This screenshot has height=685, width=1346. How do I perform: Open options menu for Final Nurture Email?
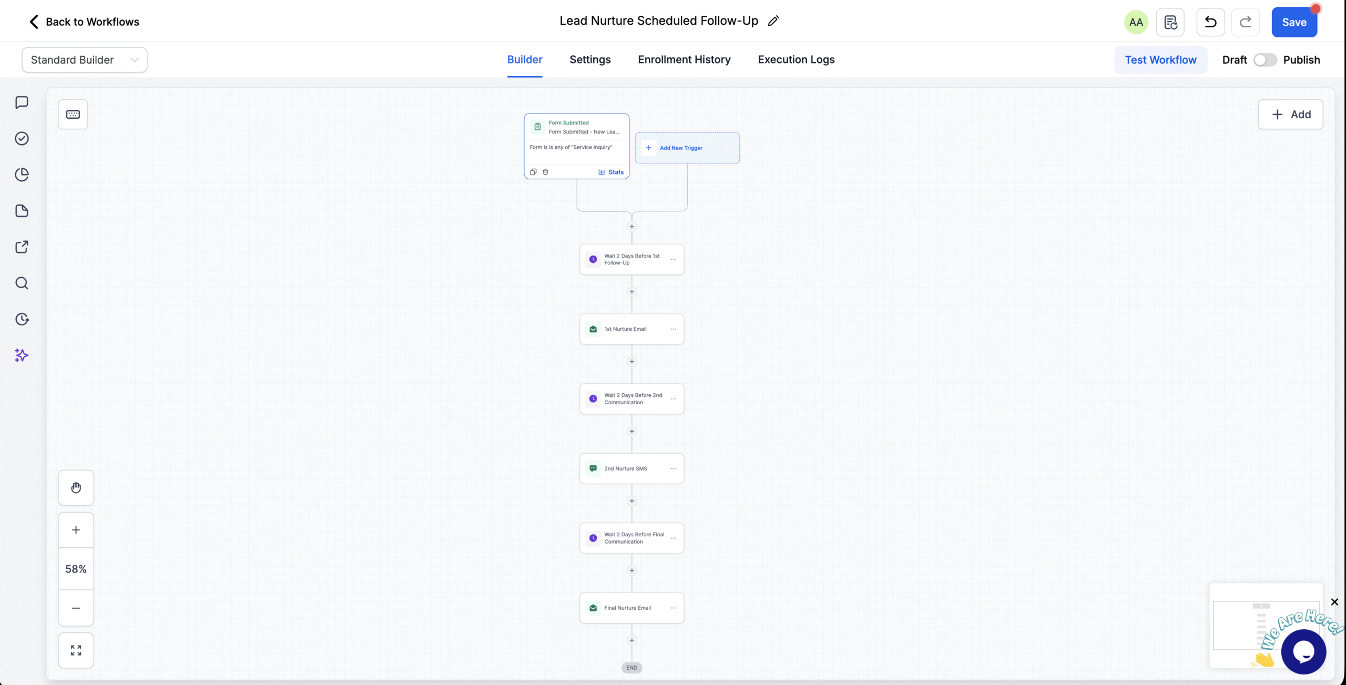click(x=673, y=608)
